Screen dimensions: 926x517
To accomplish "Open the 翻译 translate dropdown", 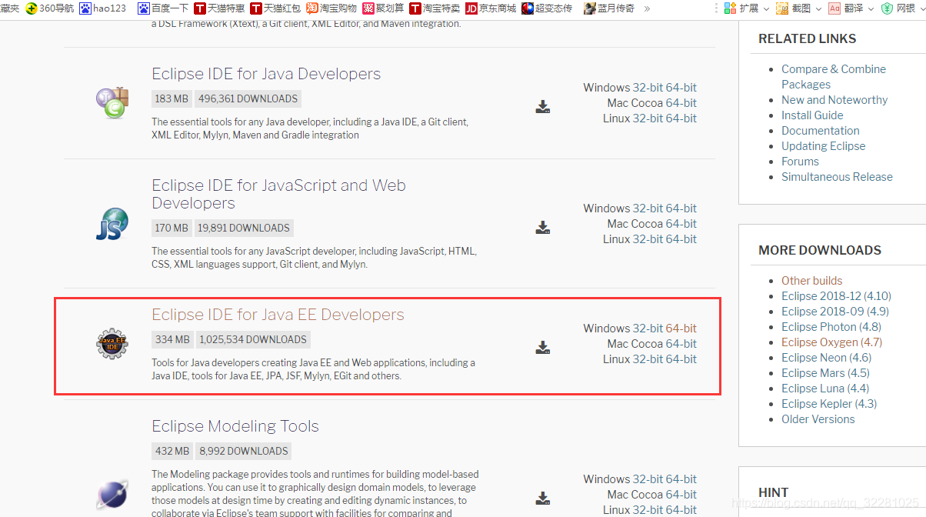I will pos(851,8).
